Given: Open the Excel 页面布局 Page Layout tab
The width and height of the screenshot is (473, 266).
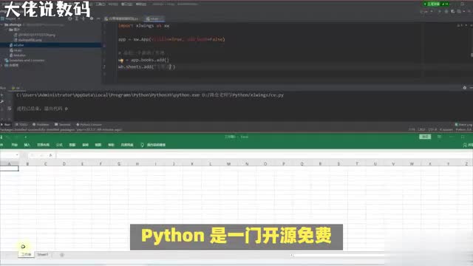Looking at the screenshot, I should [43, 145].
